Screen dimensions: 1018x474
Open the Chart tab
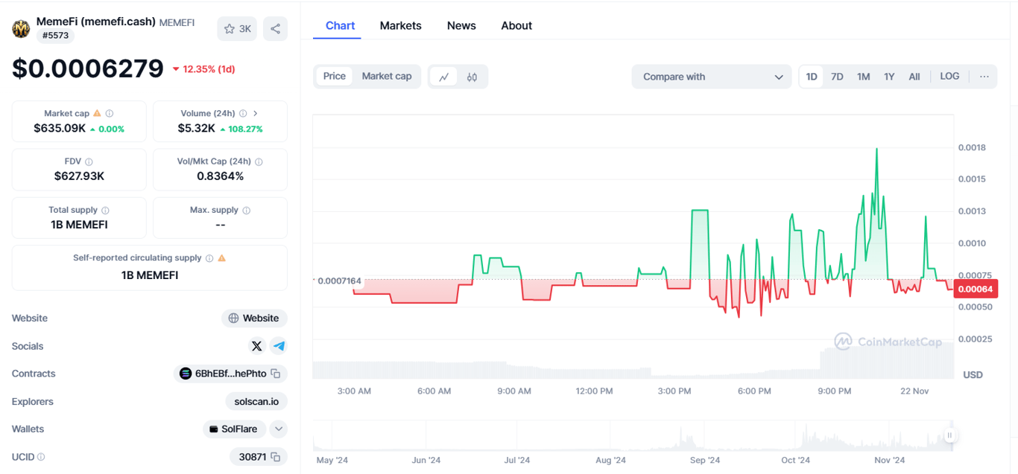click(x=340, y=25)
